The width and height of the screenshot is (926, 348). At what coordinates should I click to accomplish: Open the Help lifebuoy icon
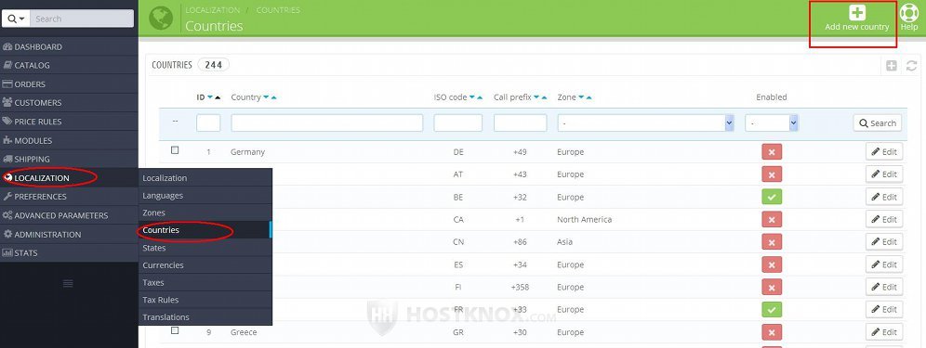[x=908, y=12]
